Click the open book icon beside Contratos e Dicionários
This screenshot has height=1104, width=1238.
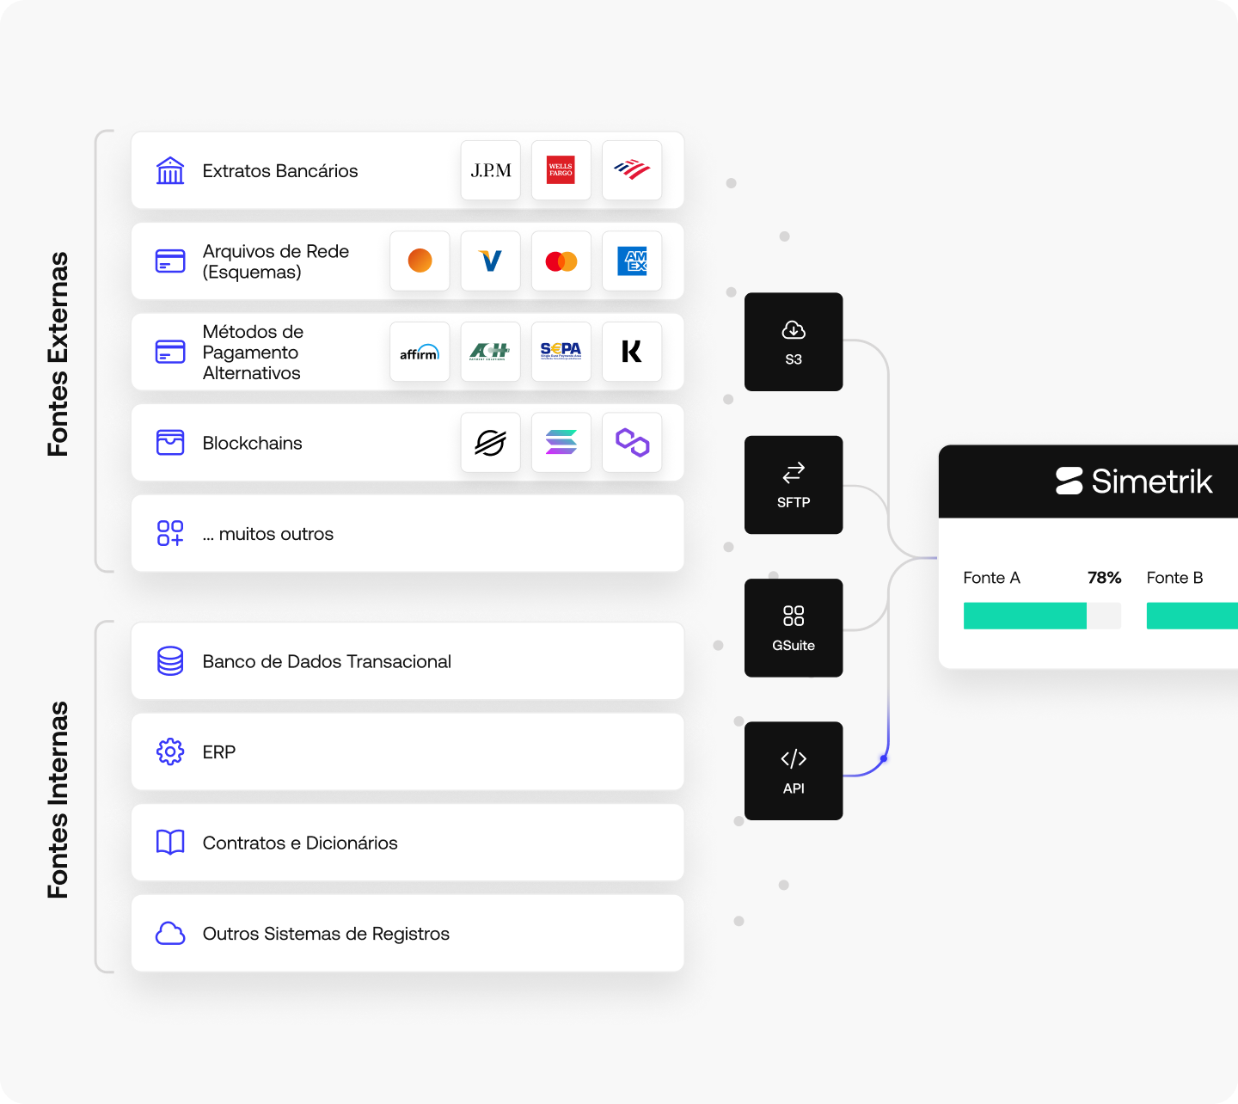170,843
